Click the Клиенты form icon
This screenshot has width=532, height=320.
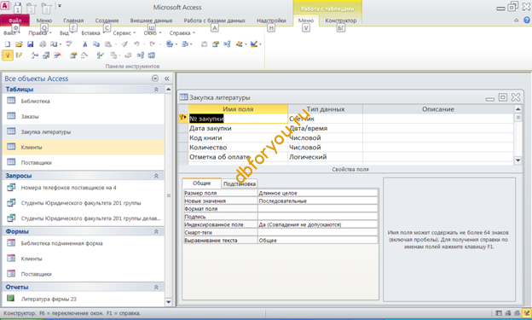pos(11,259)
